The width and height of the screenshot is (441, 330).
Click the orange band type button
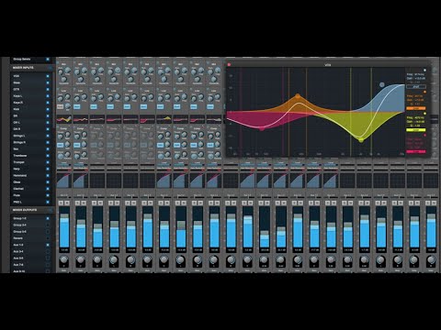tap(416, 108)
